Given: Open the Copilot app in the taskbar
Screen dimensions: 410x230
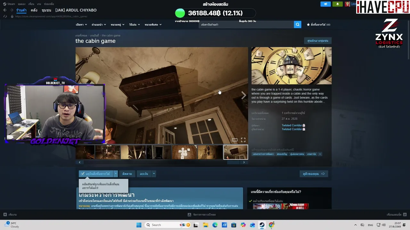Looking at the screenshot, I should [243, 225].
